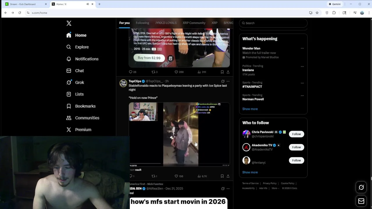The height and width of the screenshot is (209, 372).
Task: Share the UFC post
Action: pyautogui.click(x=228, y=72)
